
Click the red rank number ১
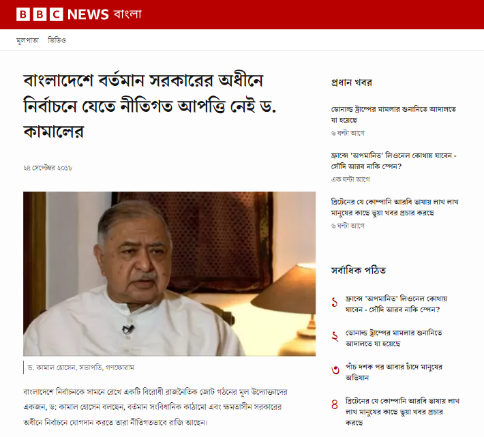tap(335, 302)
